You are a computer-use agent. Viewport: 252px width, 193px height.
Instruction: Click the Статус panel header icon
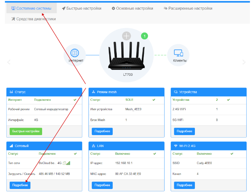11,92
